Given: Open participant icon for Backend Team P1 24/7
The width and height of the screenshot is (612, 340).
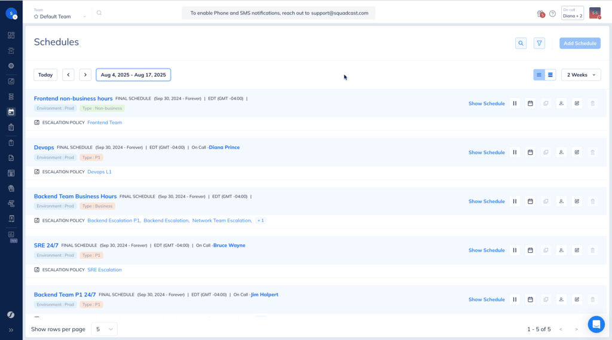Looking at the screenshot, I should pyautogui.click(x=561, y=299).
